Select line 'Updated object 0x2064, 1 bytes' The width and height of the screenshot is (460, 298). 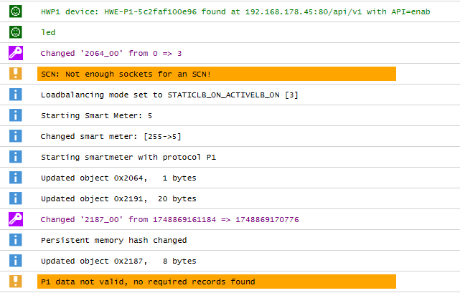click(x=118, y=178)
